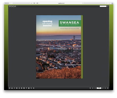Click the page number field in the bottom bar
This screenshot has width=117, height=98.
(x=99, y=88)
